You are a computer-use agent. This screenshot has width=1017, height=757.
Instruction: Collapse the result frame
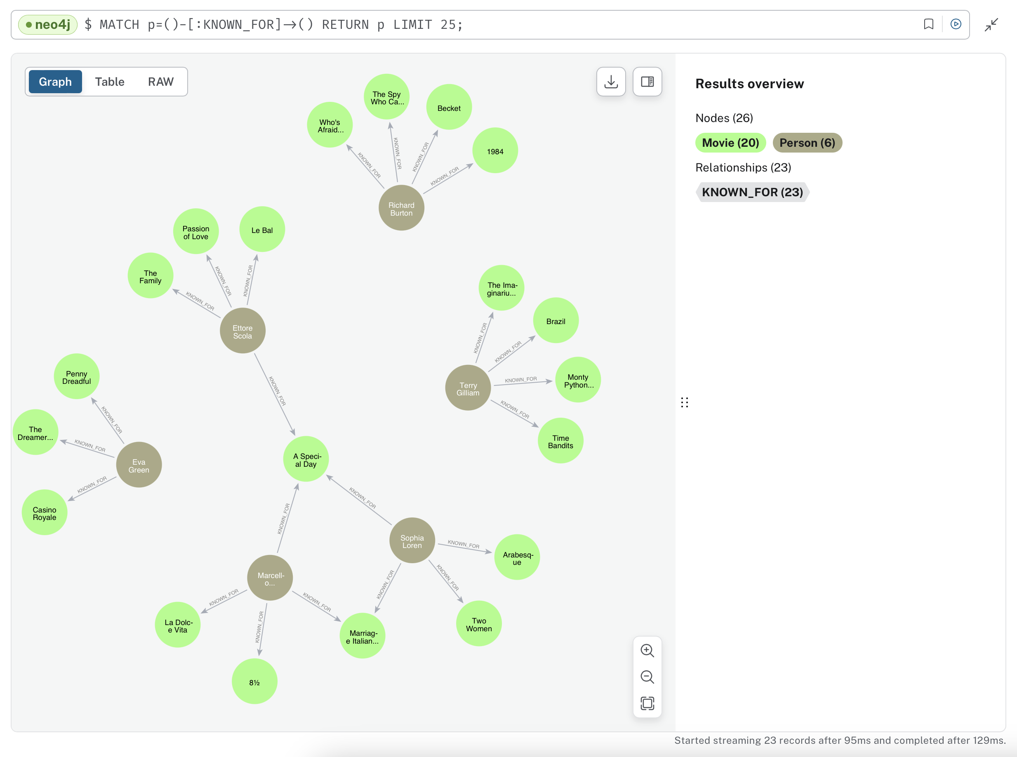point(991,25)
